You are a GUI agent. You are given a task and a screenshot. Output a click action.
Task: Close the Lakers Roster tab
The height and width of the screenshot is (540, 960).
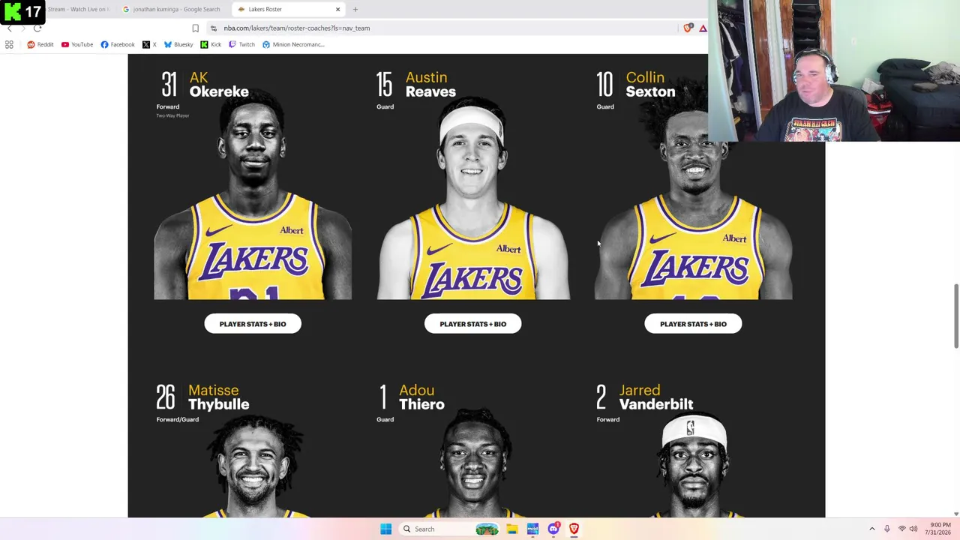pyautogui.click(x=337, y=9)
